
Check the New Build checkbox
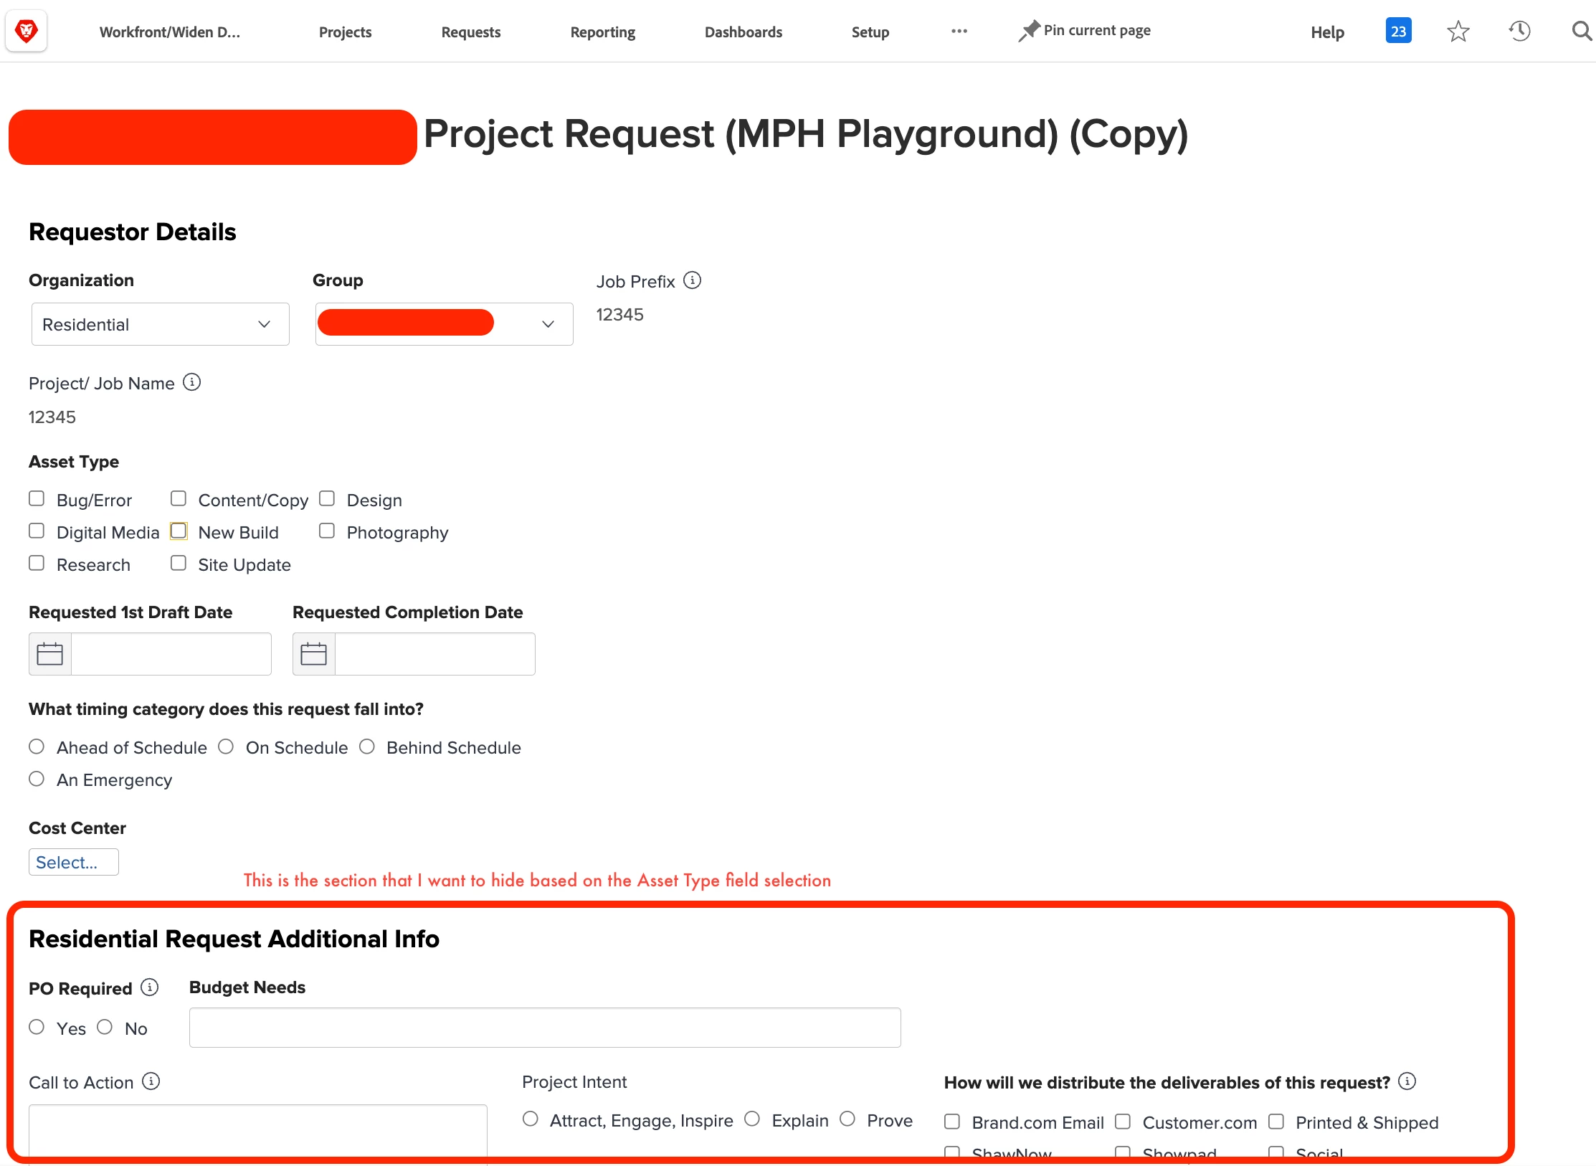tap(179, 531)
